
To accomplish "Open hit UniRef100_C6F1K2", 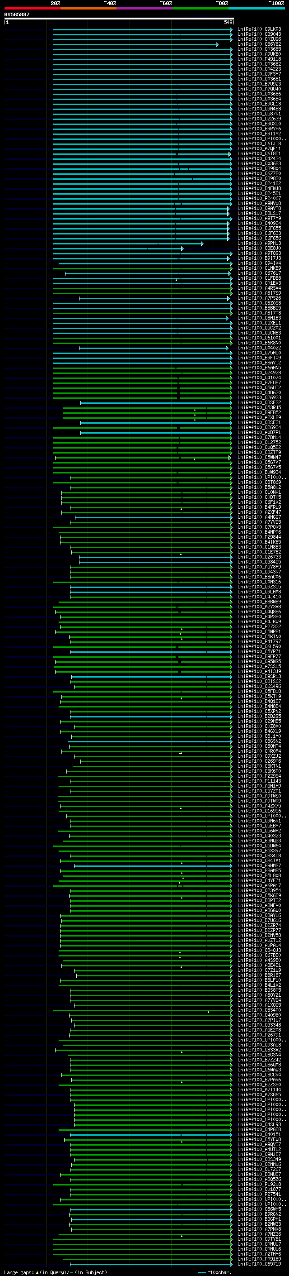I will point(259,503).
